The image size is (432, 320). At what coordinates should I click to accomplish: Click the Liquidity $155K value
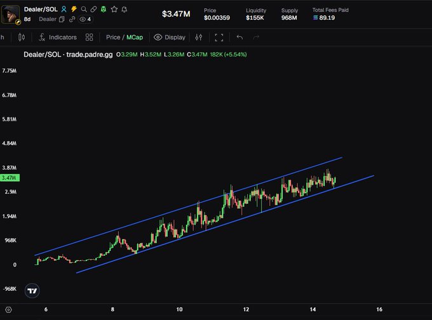click(255, 18)
